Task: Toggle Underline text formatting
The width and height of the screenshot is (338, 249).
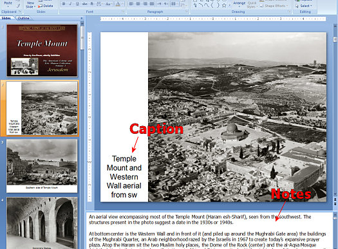Action: [77, 4]
